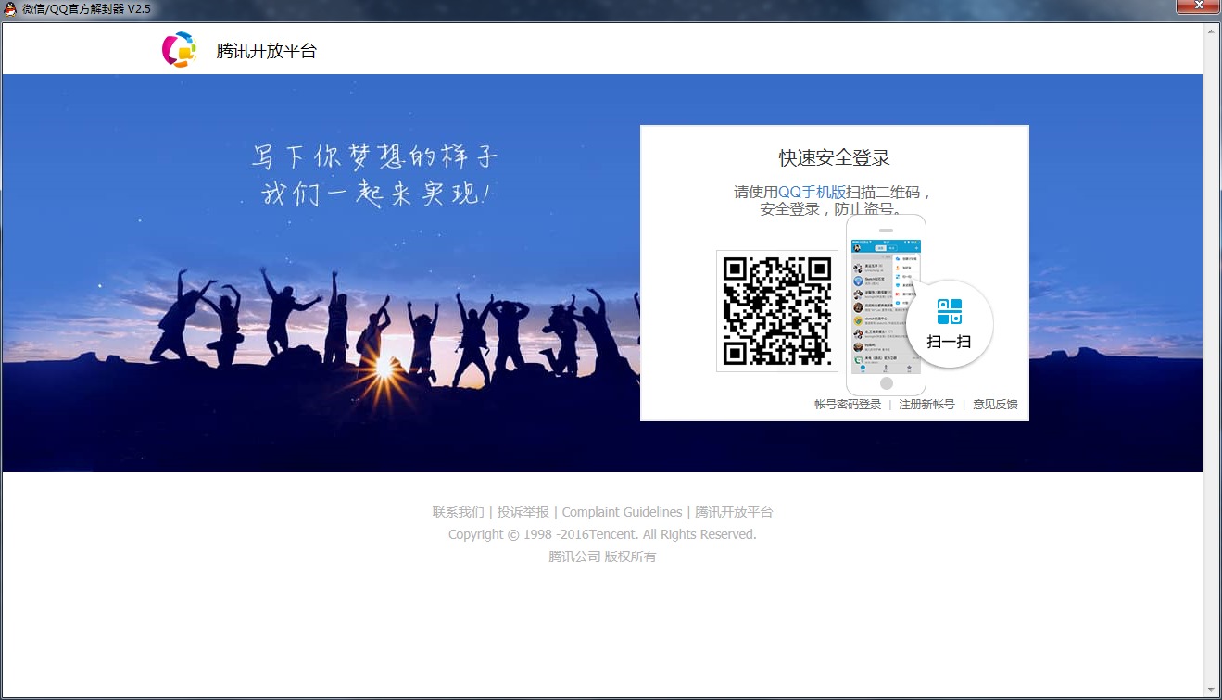Click the 腾讯开放平台 header title
This screenshot has height=700, width=1222.
(x=266, y=52)
